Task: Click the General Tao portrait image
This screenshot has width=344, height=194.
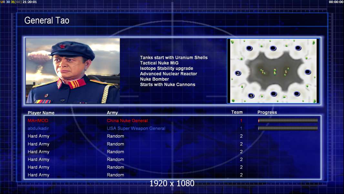Action: (73, 71)
